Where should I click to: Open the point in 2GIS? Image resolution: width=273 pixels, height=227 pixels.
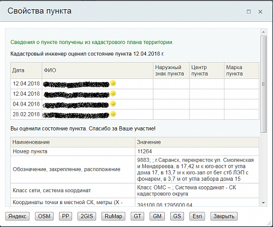(x=87, y=216)
